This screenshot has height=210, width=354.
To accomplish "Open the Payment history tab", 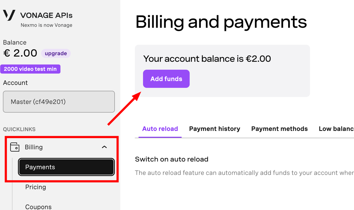I will click(x=214, y=129).
